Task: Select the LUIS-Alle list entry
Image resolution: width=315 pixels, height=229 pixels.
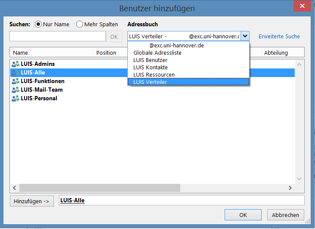Action: tap(152, 72)
